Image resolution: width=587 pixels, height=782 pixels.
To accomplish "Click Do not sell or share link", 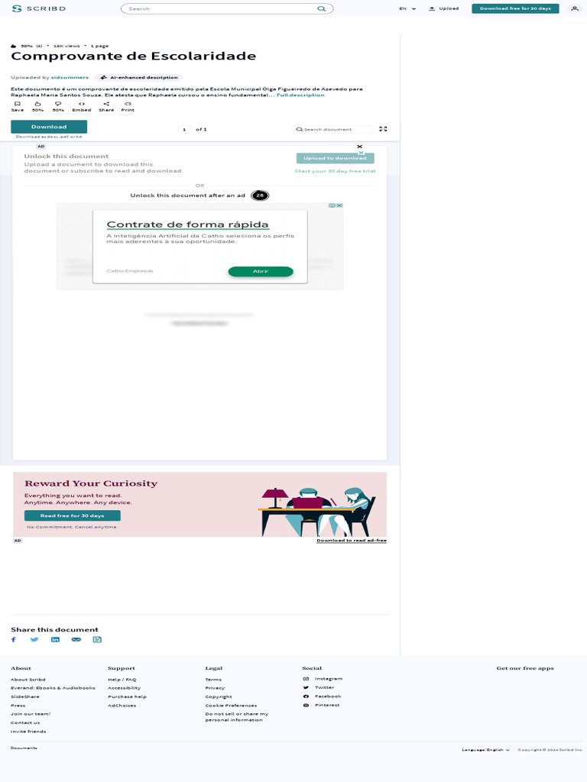I will [237, 716].
